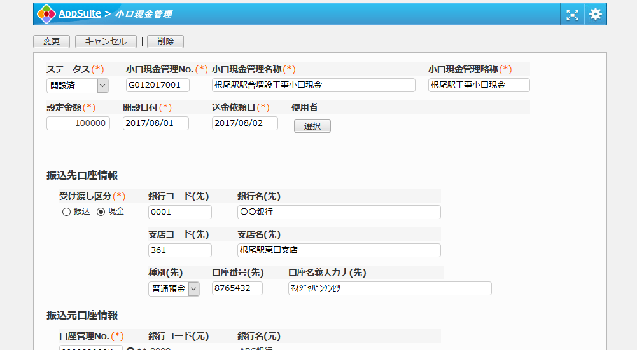Viewport: 637px width, 350px height.
Task: Click the 削除 button
Action: coord(165,41)
